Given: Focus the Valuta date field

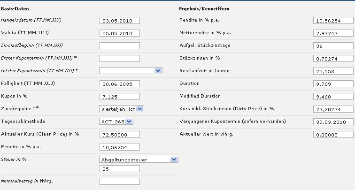Looking at the screenshot, I should (x=120, y=33).
